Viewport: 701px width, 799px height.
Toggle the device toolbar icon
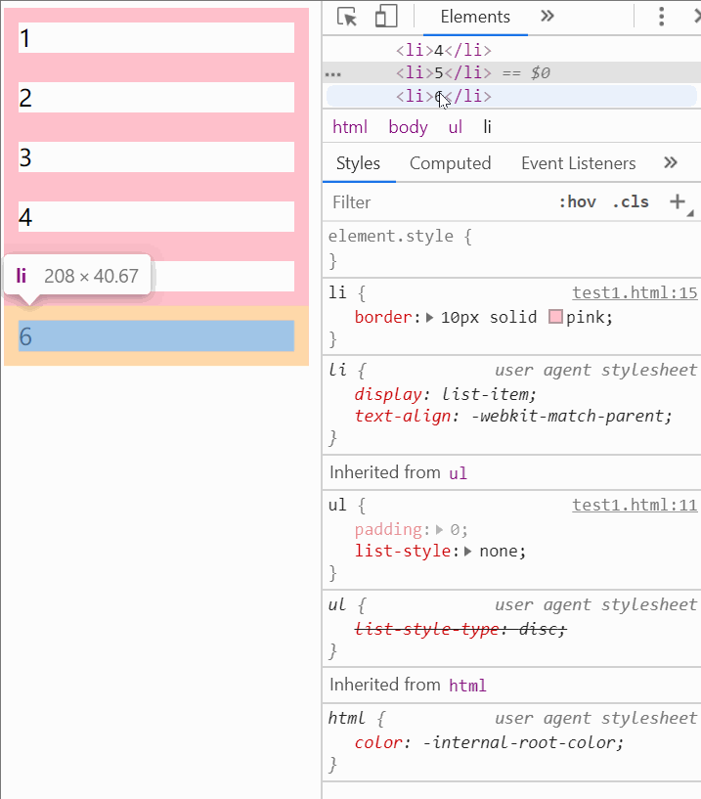[x=386, y=17]
